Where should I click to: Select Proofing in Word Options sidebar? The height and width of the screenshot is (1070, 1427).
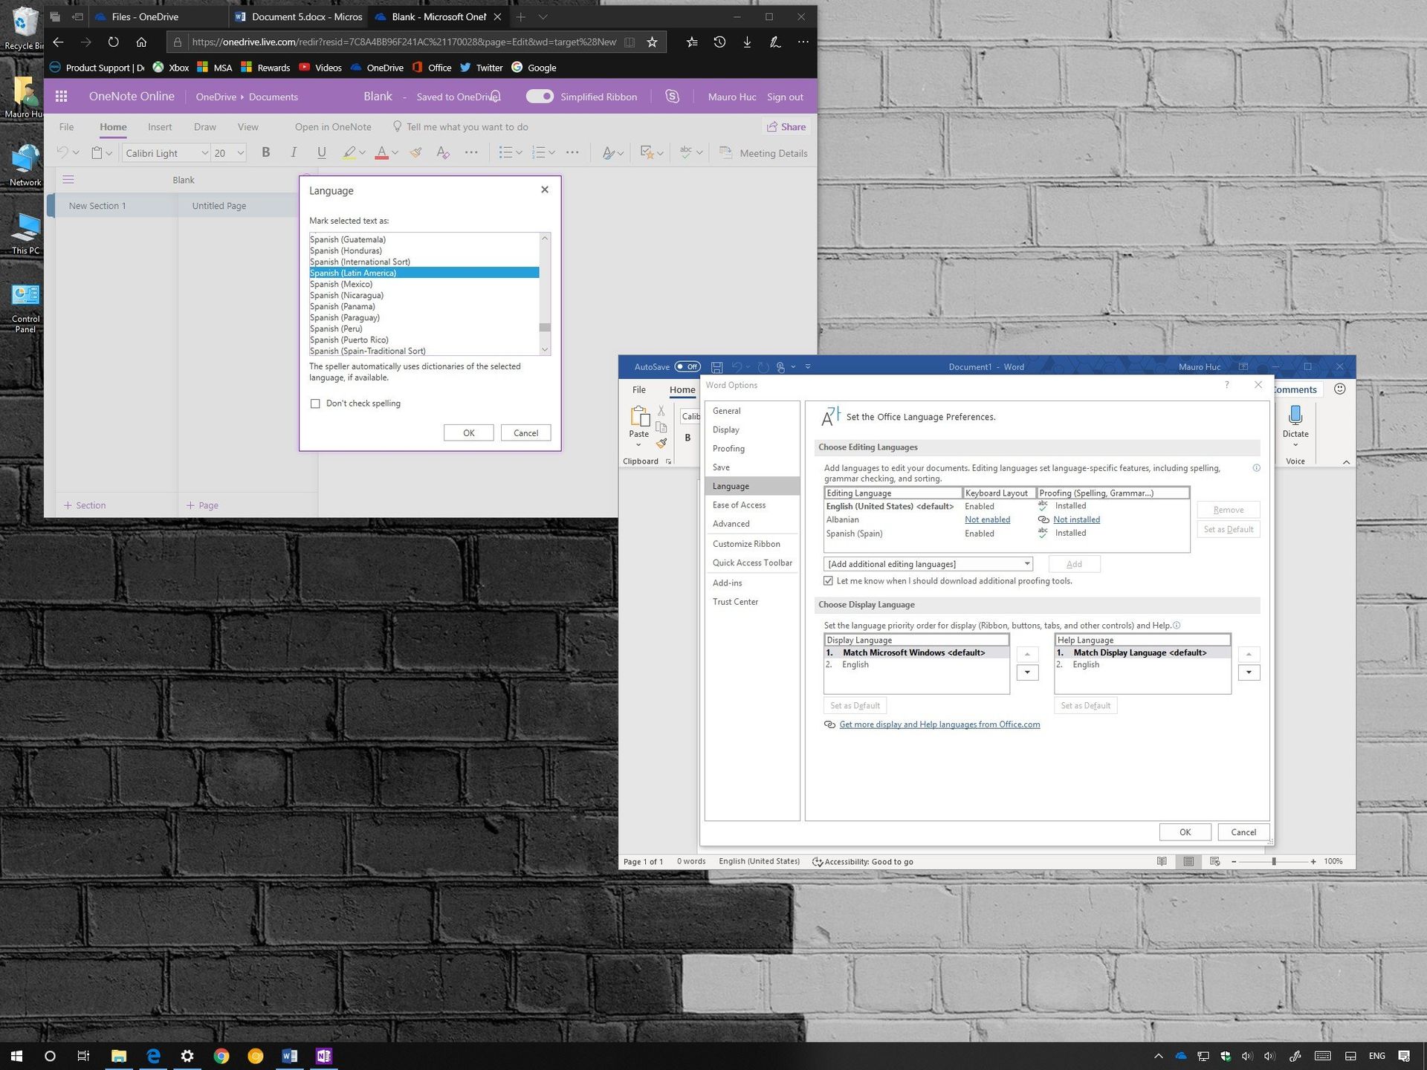click(728, 448)
